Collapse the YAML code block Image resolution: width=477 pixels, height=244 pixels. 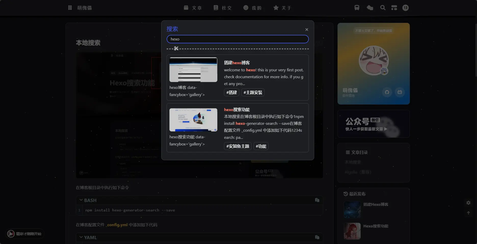[x=81, y=237]
